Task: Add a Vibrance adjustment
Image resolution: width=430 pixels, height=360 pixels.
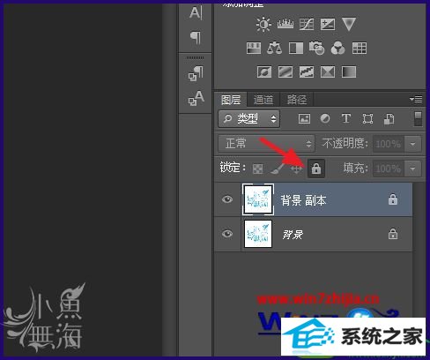Action: (x=349, y=24)
